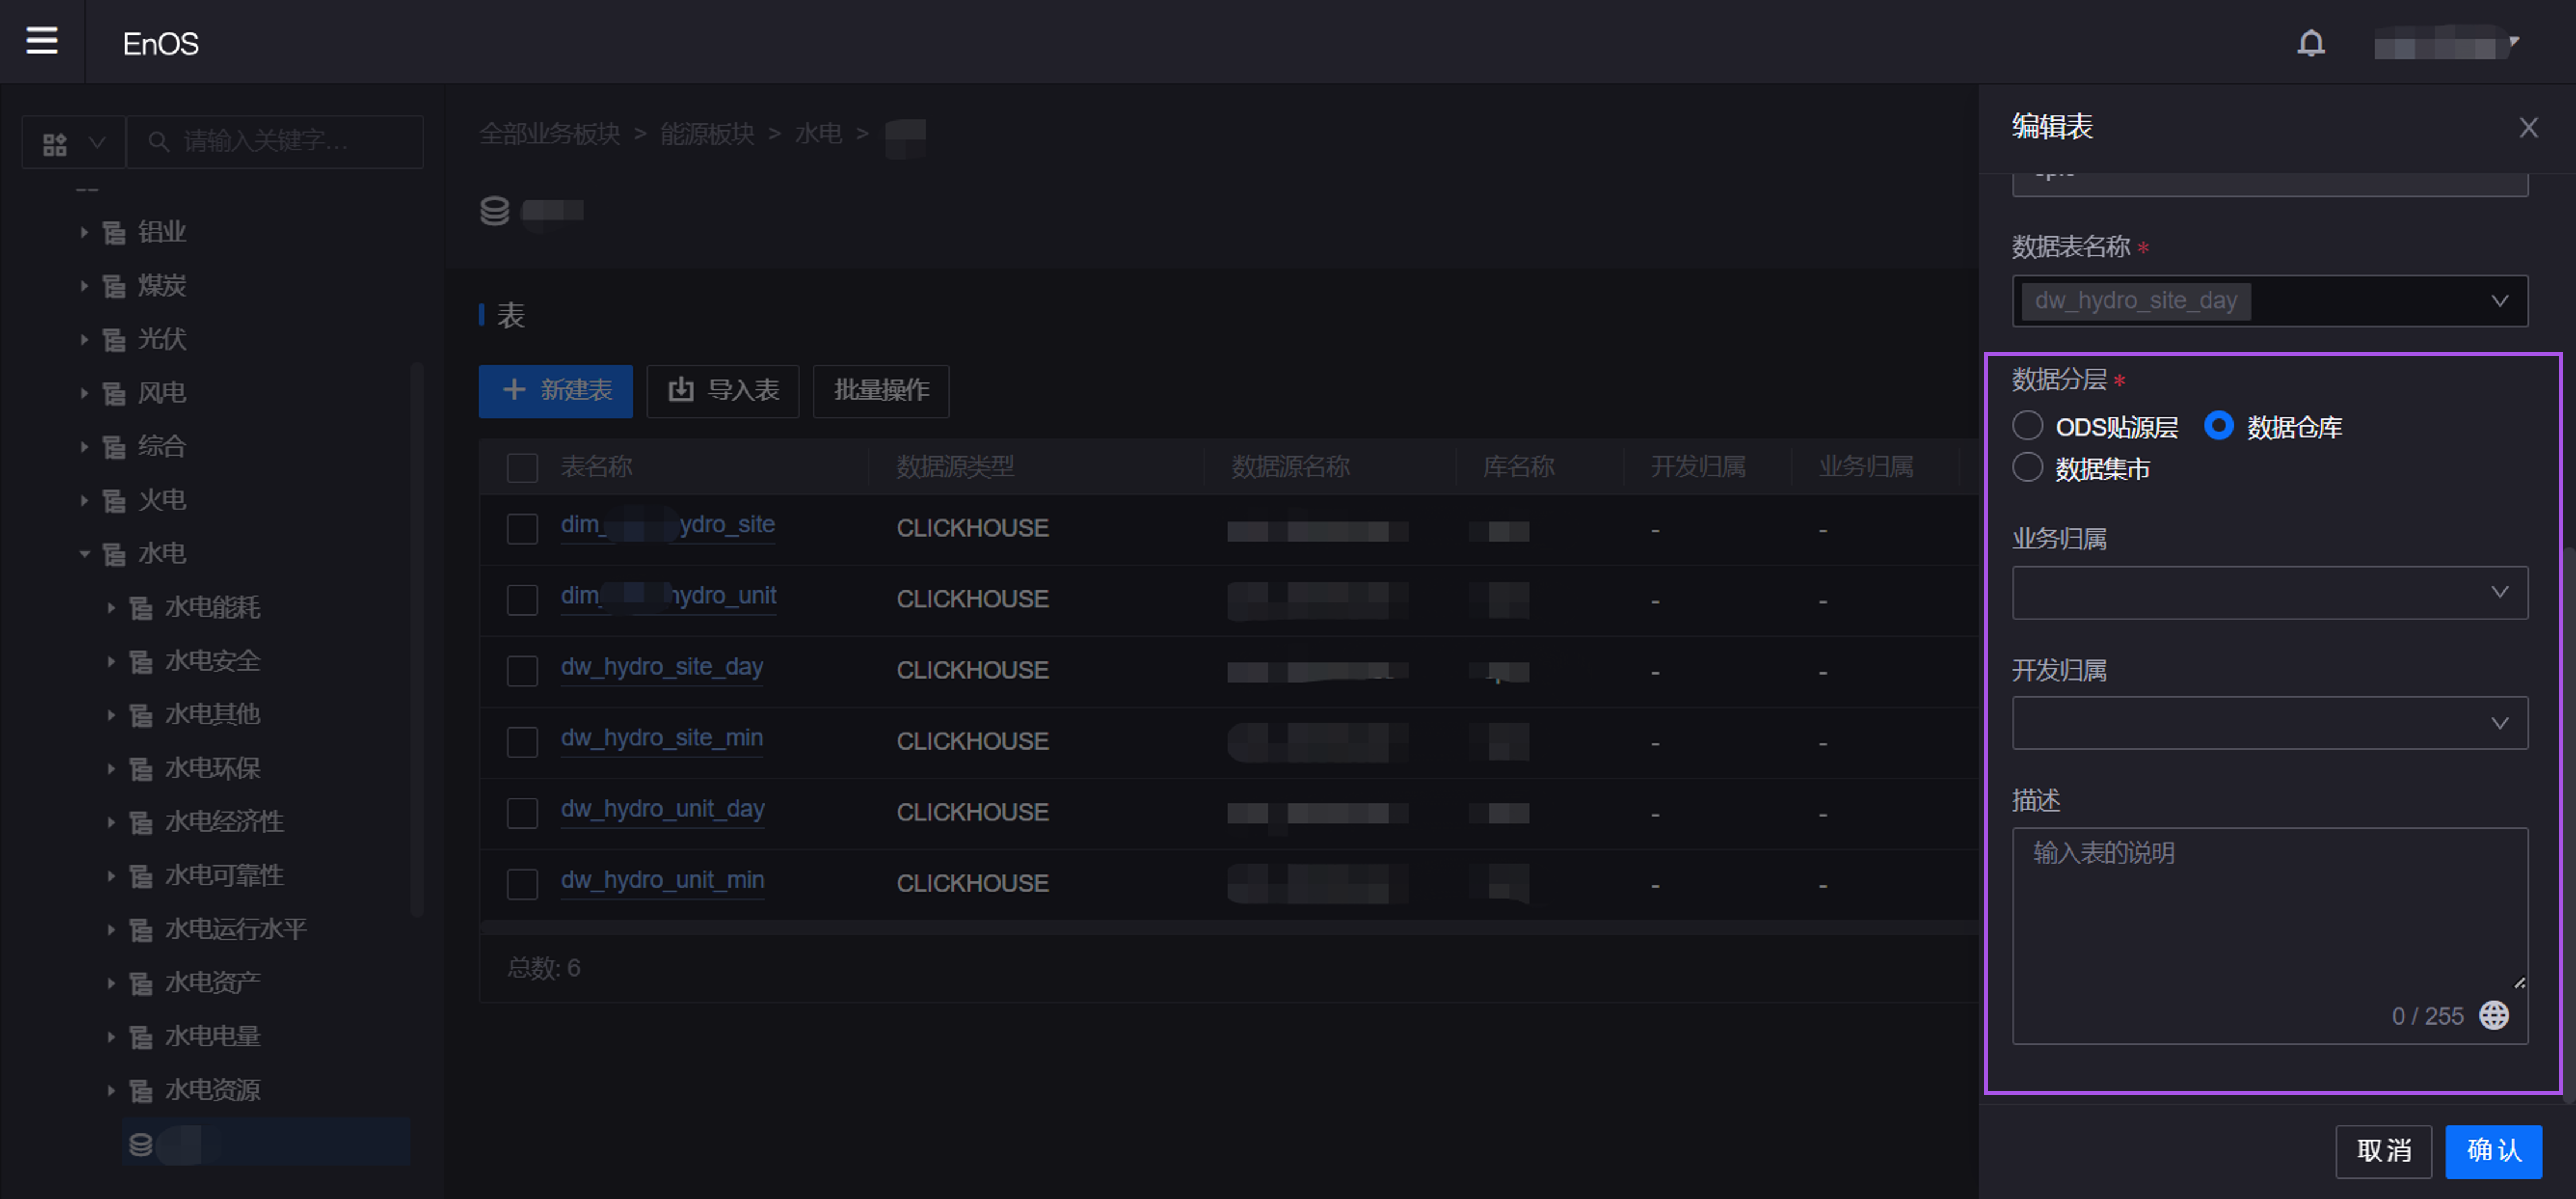Viewport: 2576px width, 1199px height.
Task: Click into the 描述 text area
Action: pos(2270,936)
